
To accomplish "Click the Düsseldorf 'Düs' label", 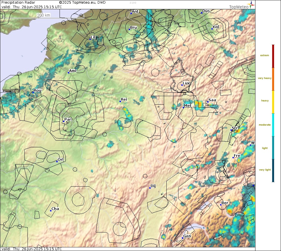I will pyautogui.click(x=206, y=11).
